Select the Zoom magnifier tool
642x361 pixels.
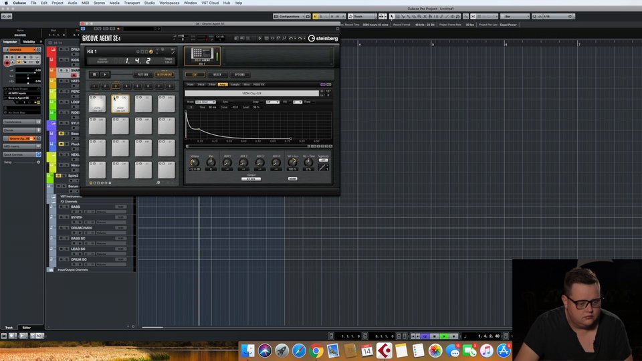point(419,16)
